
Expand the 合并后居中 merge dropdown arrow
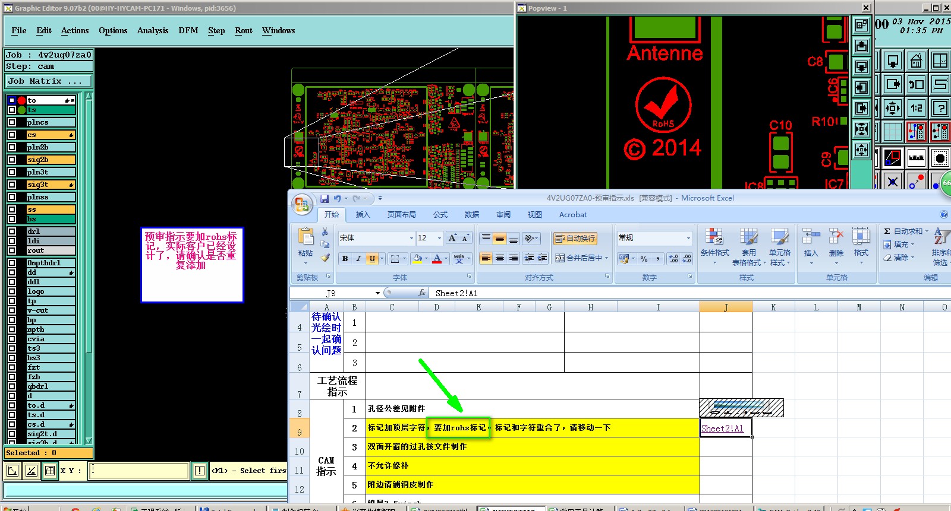tap(606, 258)
